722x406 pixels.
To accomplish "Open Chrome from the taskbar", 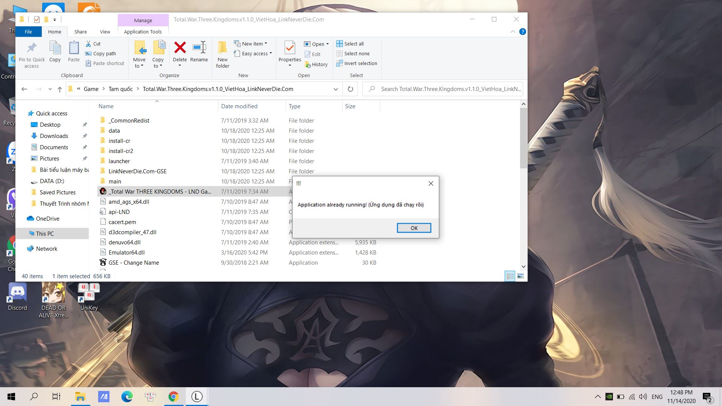I will point(173,397).
